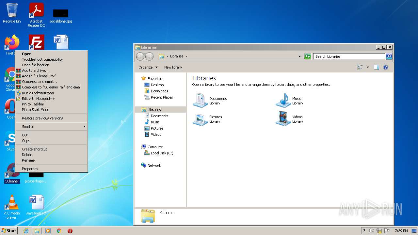The image size is (418, 235).
Task: Choose Open in context menu
Action: point(52,54)
